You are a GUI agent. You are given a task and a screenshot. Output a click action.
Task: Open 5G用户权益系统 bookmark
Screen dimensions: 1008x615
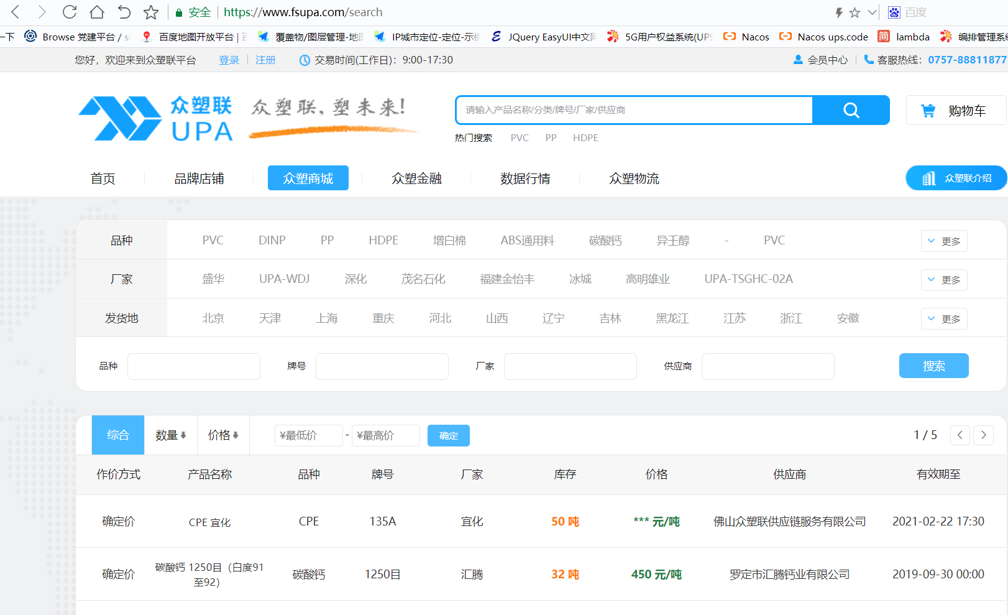659,37
